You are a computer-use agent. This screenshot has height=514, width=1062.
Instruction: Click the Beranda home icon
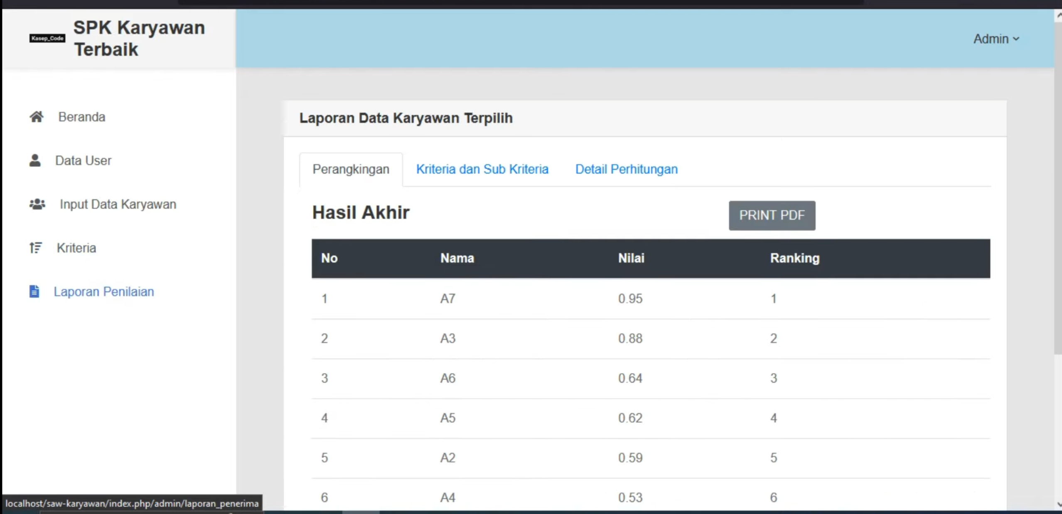(x=37, y=117)
